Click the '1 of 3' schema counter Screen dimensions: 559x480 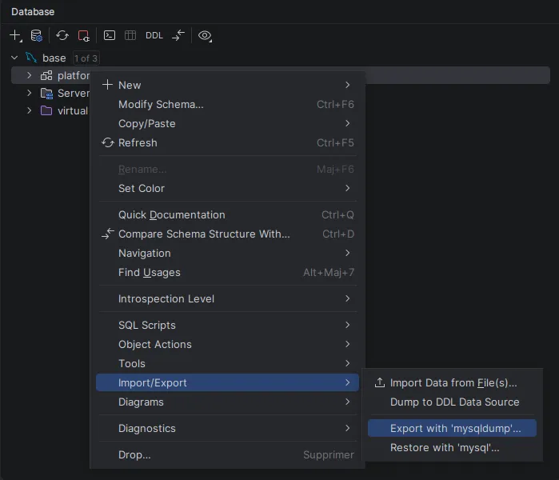tap(86, 58)
